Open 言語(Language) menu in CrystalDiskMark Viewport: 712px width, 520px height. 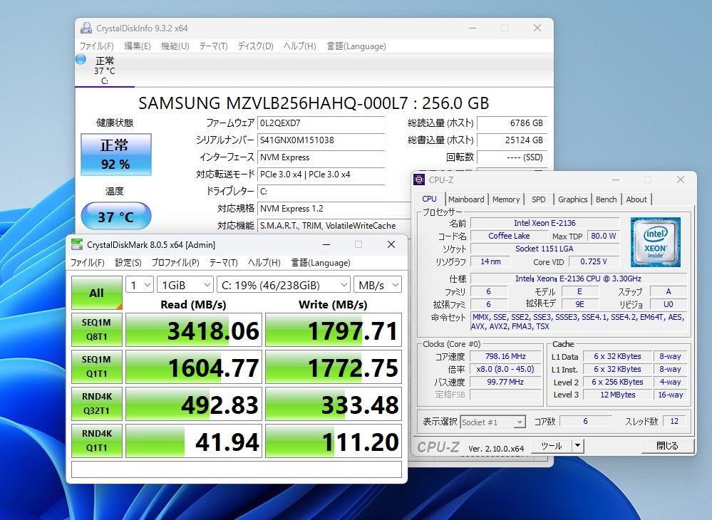click(321, 263)
